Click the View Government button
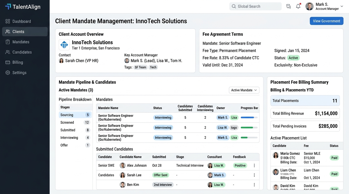This screenshot has height=194, width=349. coord(327,21)
